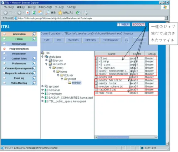Click new-window icon next to Information
178x152 pixels.
pos(34,34)
